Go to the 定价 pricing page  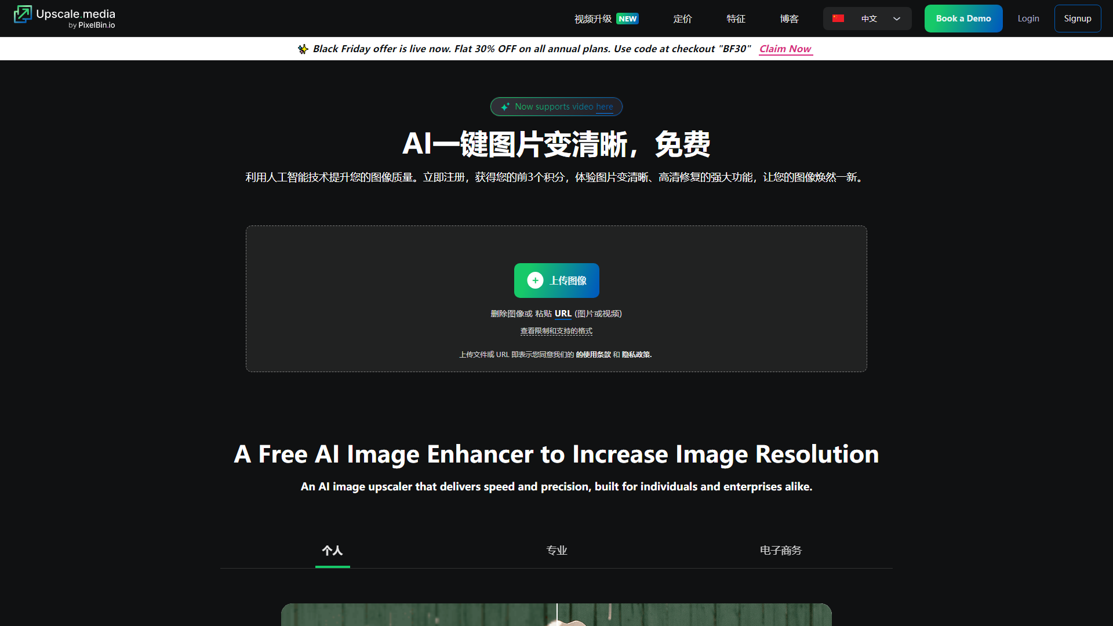(682, 19)
